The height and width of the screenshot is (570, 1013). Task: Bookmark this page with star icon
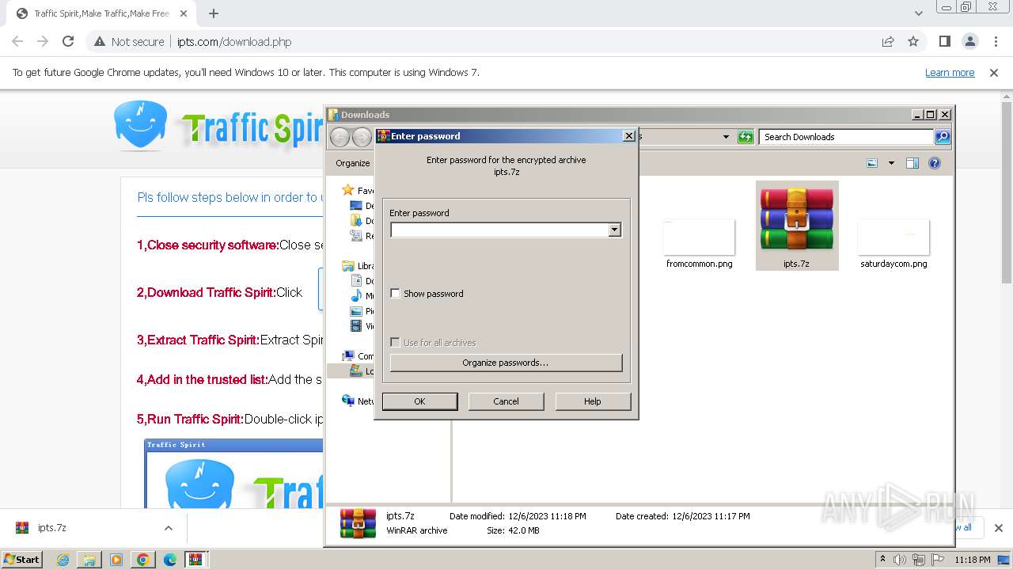(913, 42)
